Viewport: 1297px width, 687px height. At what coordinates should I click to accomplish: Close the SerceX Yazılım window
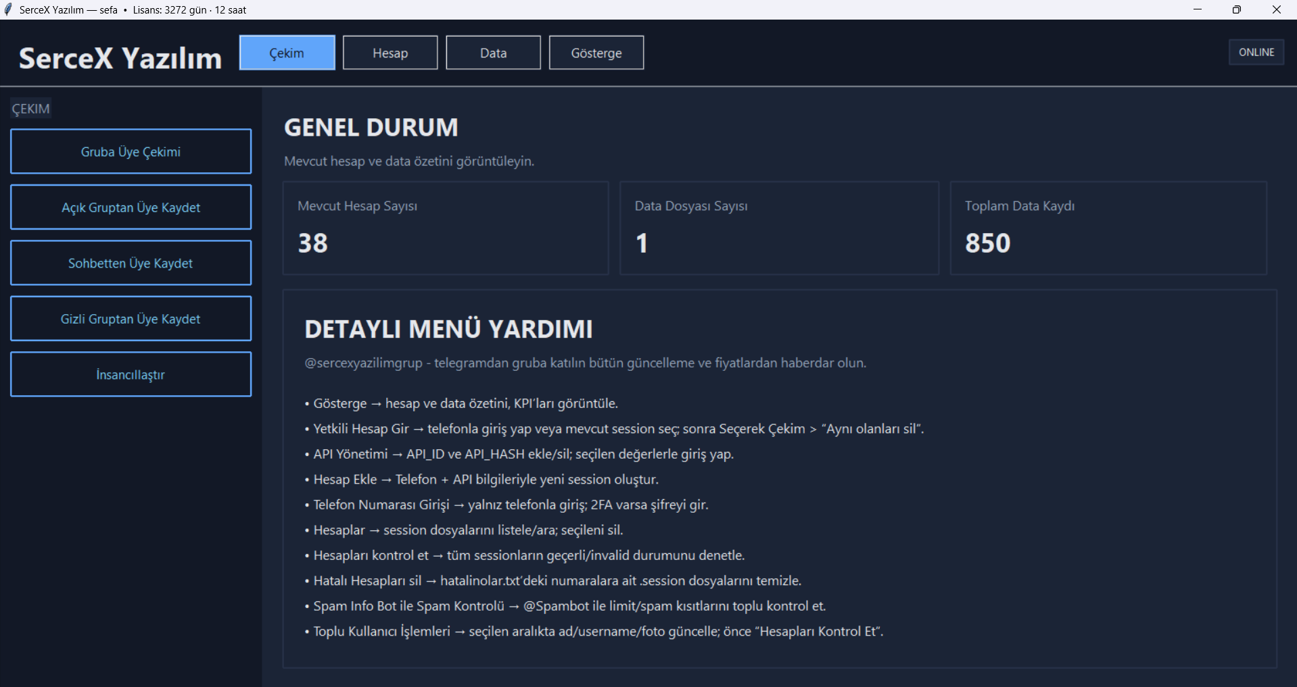pyautogui.click(x=1276, y=9)
